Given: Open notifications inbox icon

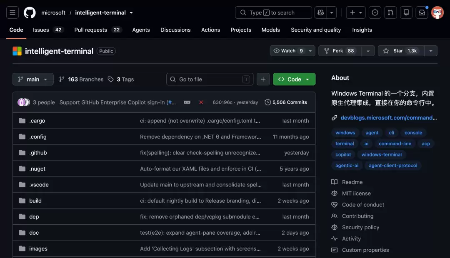Looking at the screenshot, I should [422, 12].
